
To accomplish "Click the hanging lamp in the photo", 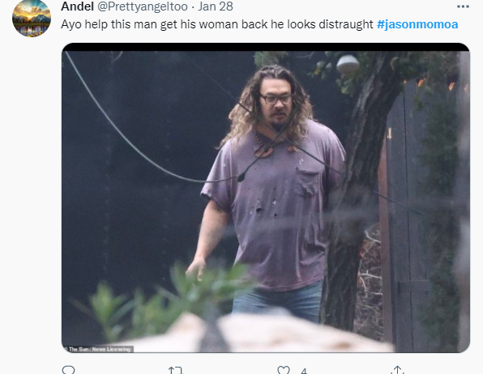I will click(348, 64).
